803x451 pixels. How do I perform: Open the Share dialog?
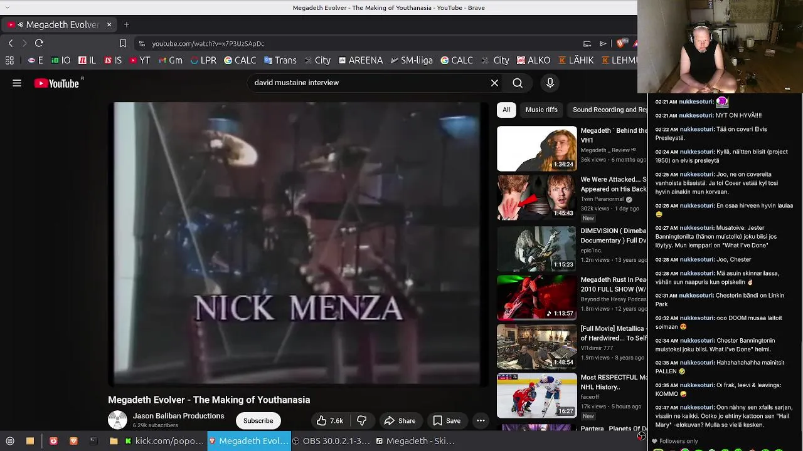pyautogui.click(x=400, y=421)
